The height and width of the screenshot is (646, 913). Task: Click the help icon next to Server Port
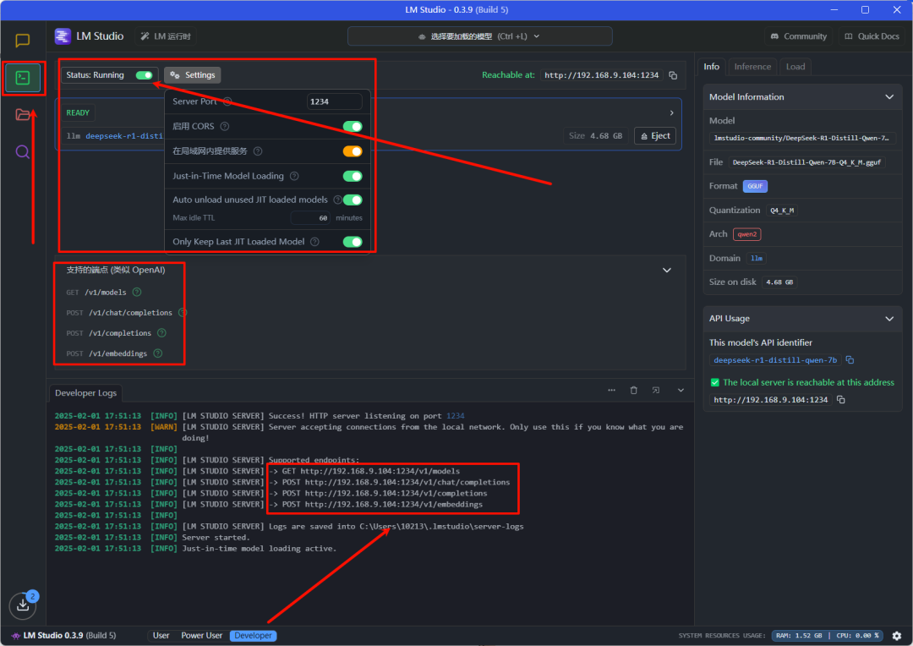coord(227,101)
